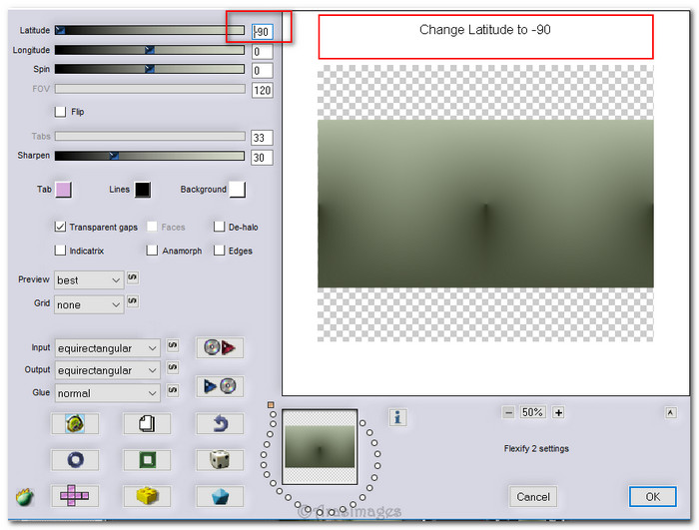
Task: Click the dice randomize button
Action: 220,460
